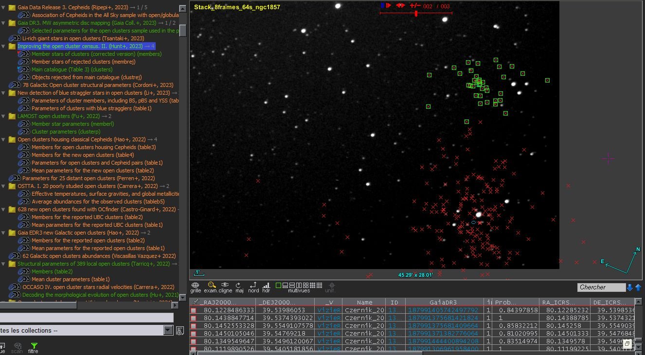Collapse the 'Improving the open cluster census. II.' folder
Viewport: 645px width, 355px height.
4,46
